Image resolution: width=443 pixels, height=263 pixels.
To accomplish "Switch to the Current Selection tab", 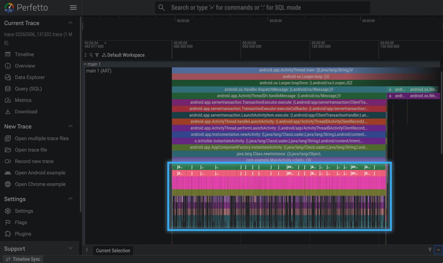I will (113, 251).
